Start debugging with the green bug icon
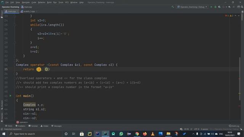 pyautogui.click(x=215, y=7)
